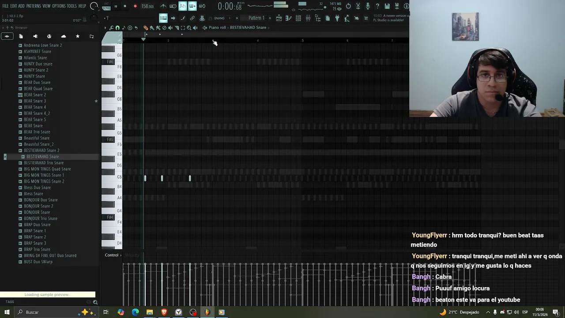Select Andreena Love Snare 2 sample
The width and height of the screenshot is (565, 318).
43,45
